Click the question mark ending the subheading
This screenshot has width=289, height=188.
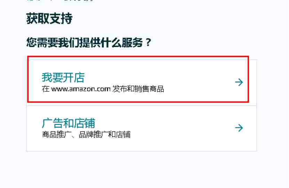[x=148, y=42]
